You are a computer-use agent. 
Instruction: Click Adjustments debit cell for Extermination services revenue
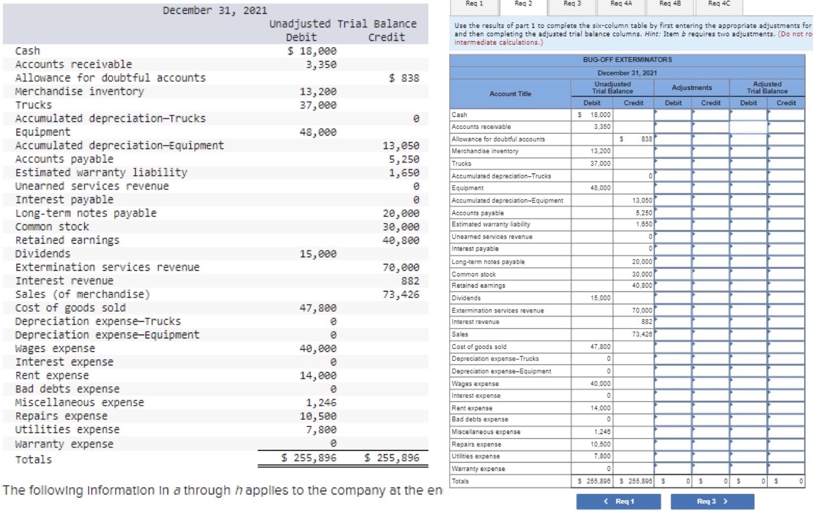tap(673, 310)
